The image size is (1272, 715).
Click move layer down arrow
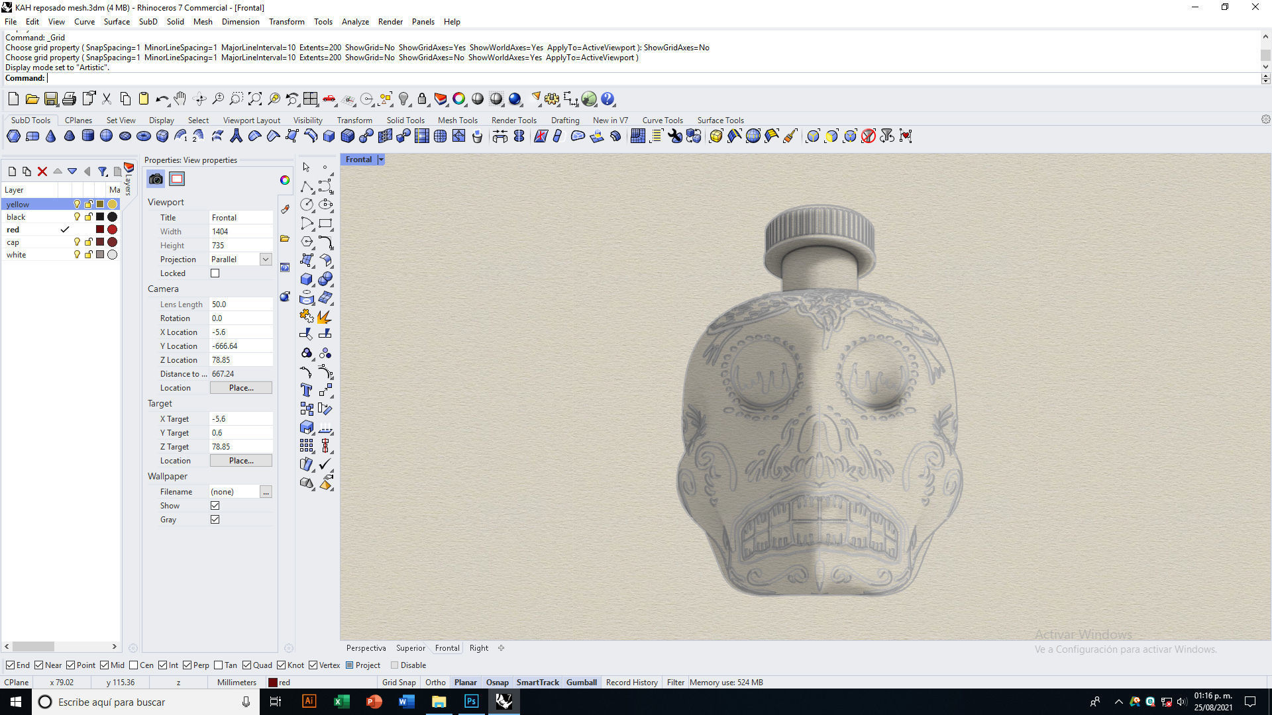[72, 171]
